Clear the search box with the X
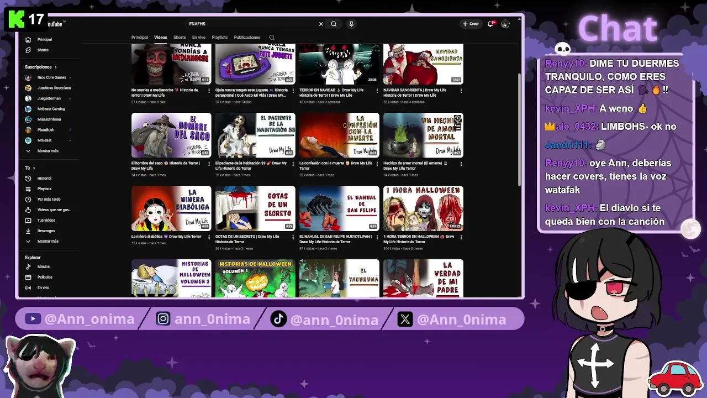 click(321, 24)
